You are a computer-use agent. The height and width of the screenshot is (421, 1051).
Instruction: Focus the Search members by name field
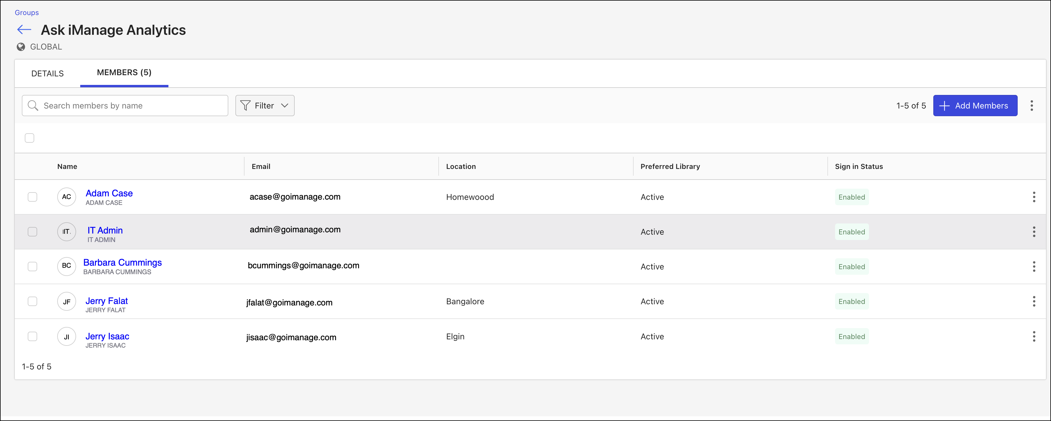tap(131, 106)
